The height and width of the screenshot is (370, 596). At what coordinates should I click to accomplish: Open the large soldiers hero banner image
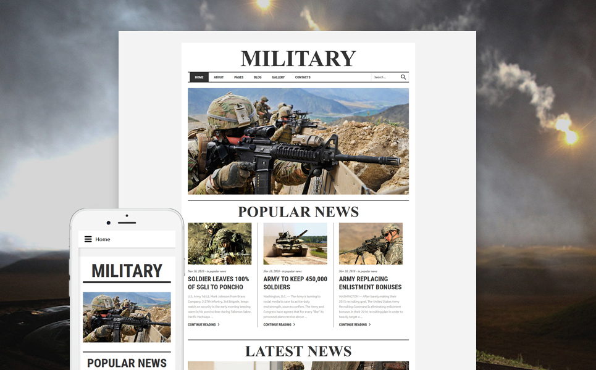298,141
